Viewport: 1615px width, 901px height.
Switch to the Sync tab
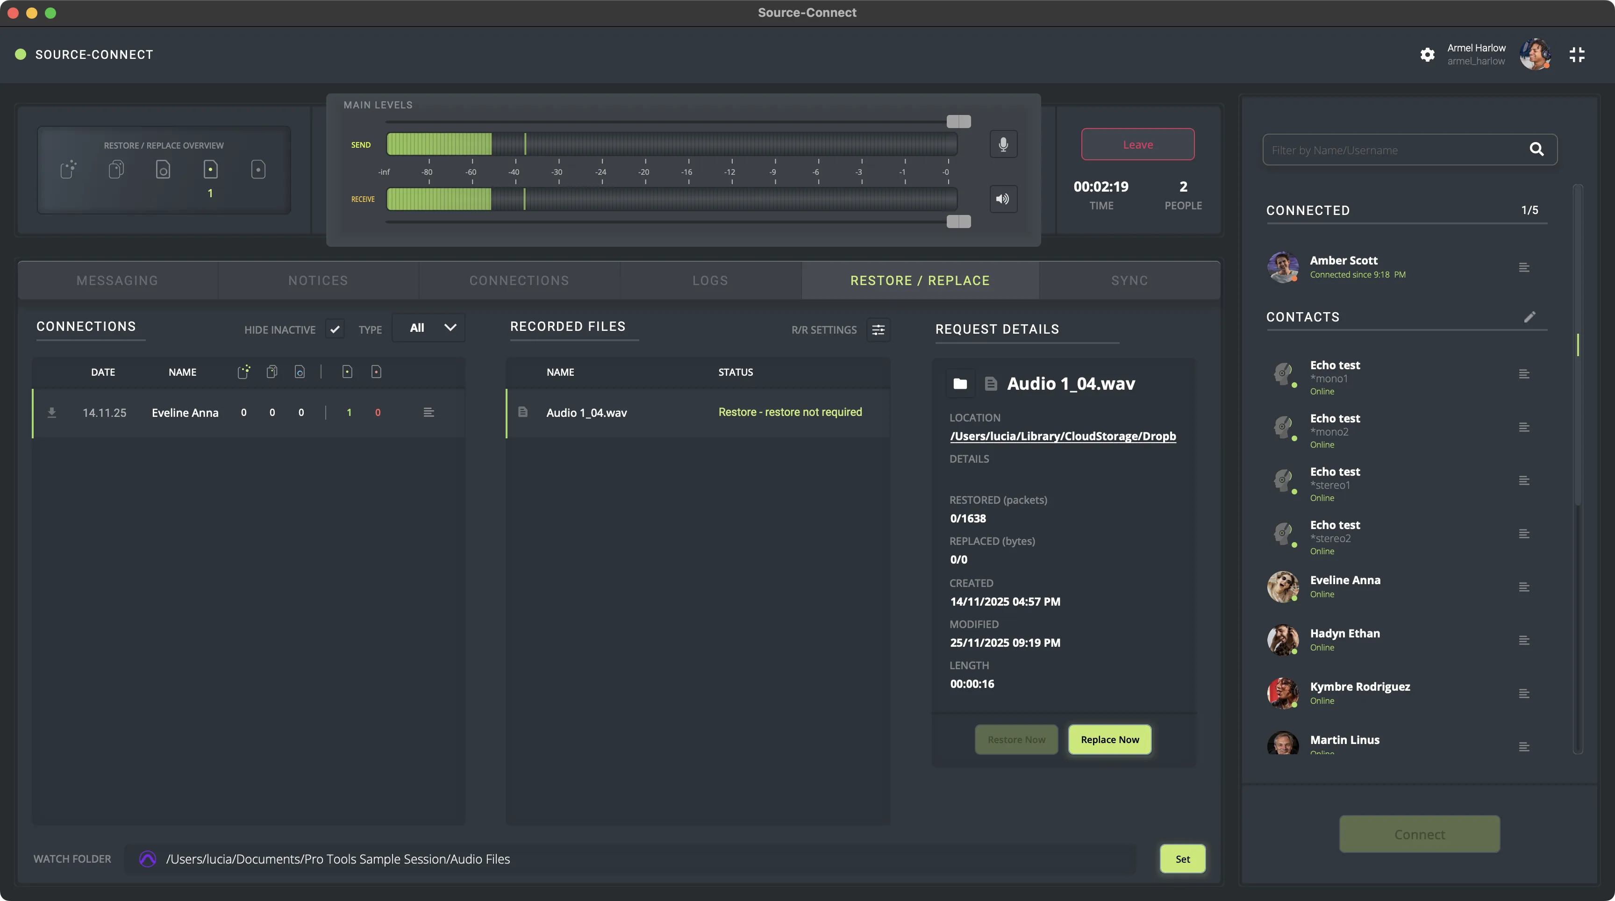1130,280
